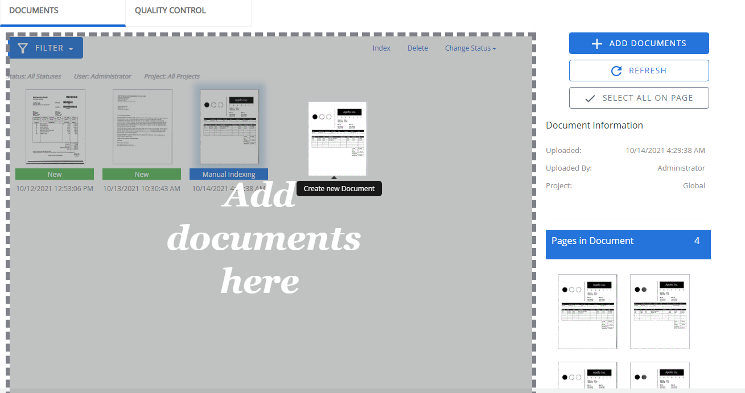Click the dragged Apollo page above Create new Document
Screen dimensions: 745x393
pos(337,138)
